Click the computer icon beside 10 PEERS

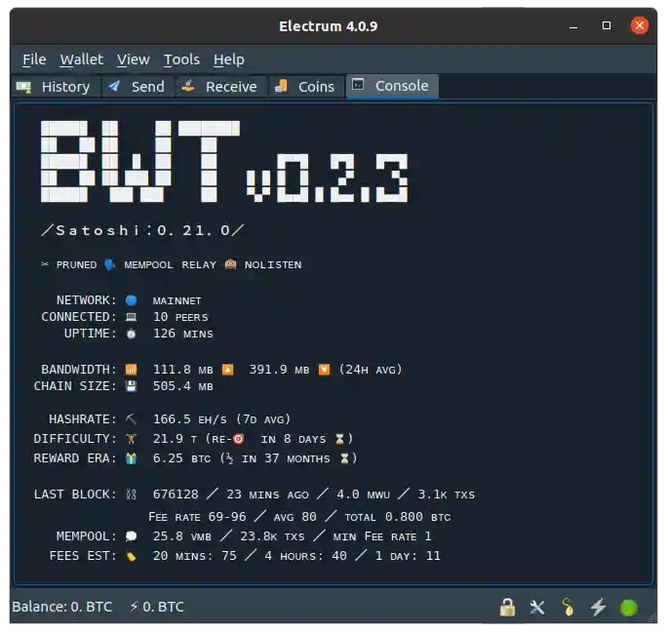point(132,317)
